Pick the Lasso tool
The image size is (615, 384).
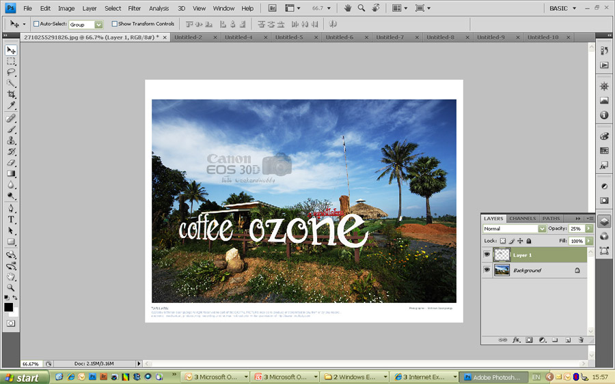click(x=11, y=72)
